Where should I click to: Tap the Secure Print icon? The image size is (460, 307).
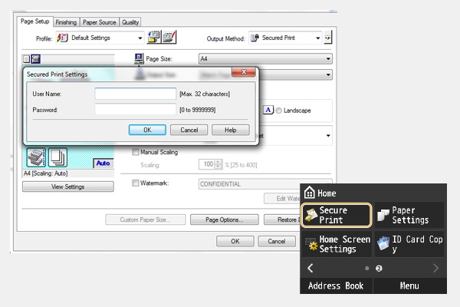click(x=334, y=215)
